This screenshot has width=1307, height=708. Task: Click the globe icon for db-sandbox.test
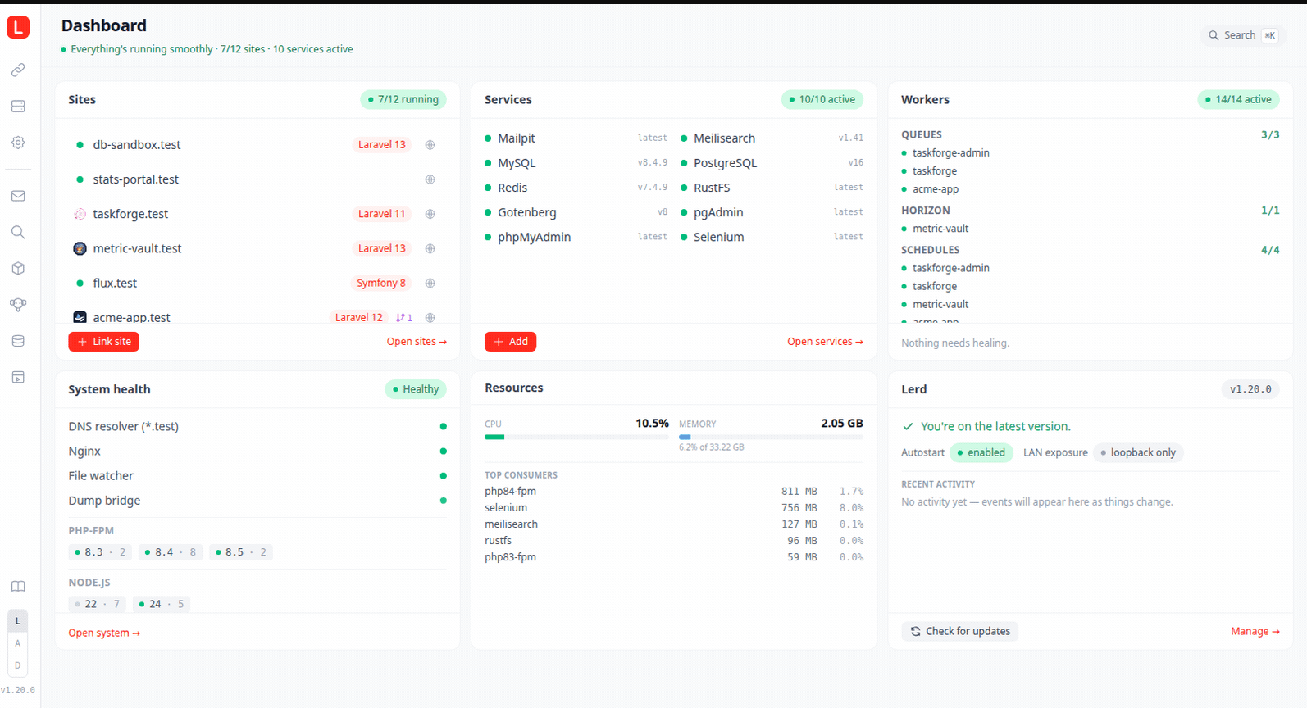tap(430, 145)
